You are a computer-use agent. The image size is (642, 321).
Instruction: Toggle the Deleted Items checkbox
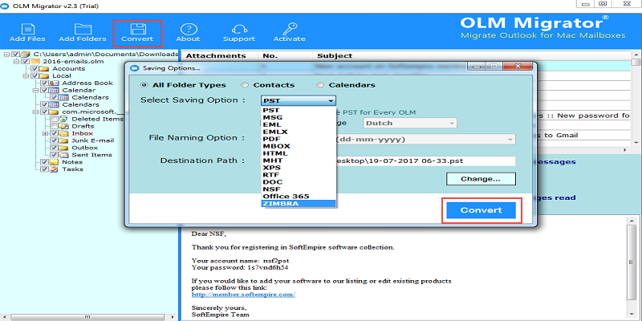(x=54, y=119)
